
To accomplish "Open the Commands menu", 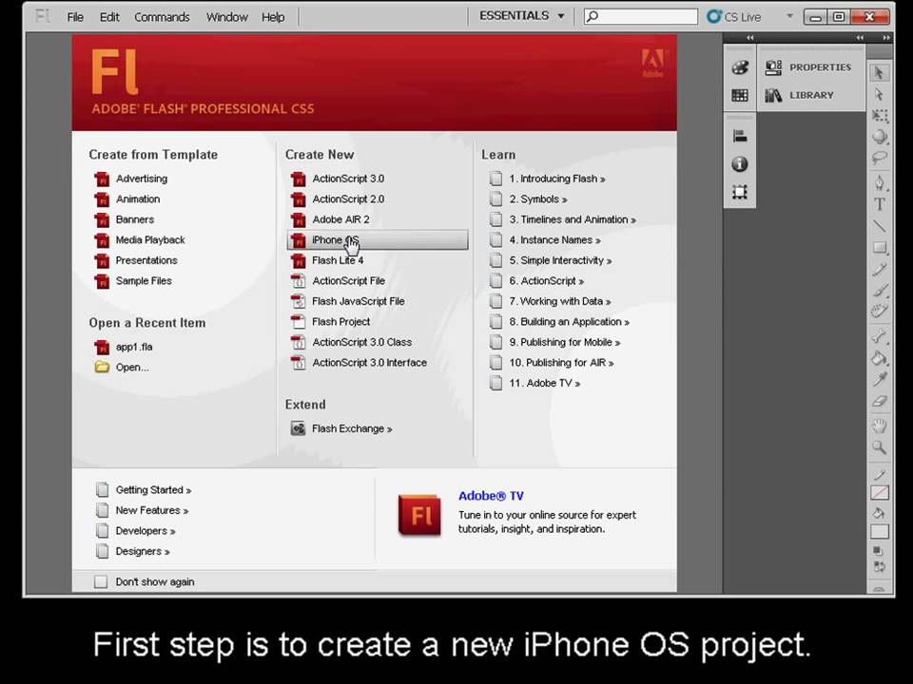I will [x=162, y=17].
